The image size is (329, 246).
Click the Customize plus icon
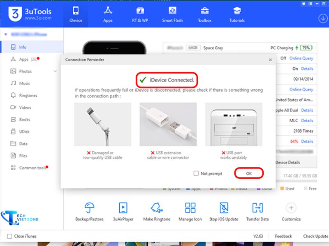[291, 208]
